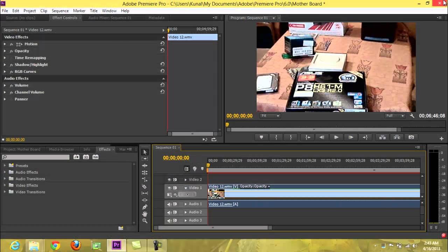Expand the Video Transitions folder
The height and width of the screenshot is (252, 448).
(x=5, y=192)
